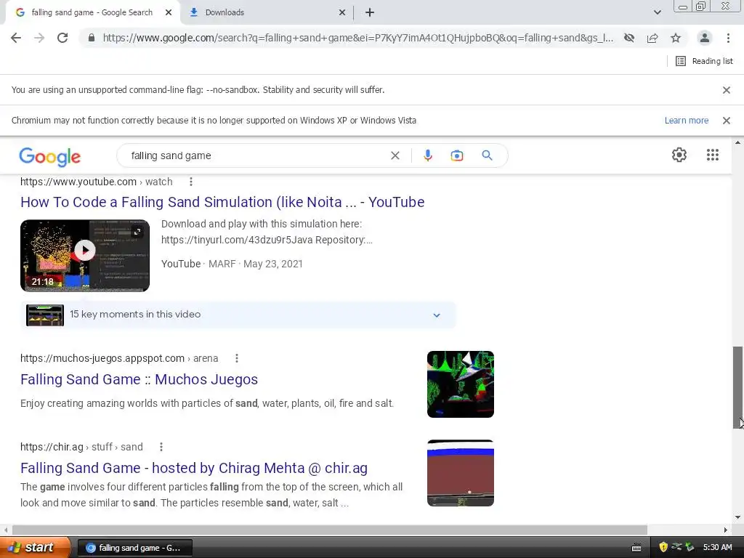The image size is (744, 558).
Task: Open the Muchos Juegos result options dots
Action: (x=237, y=359)
